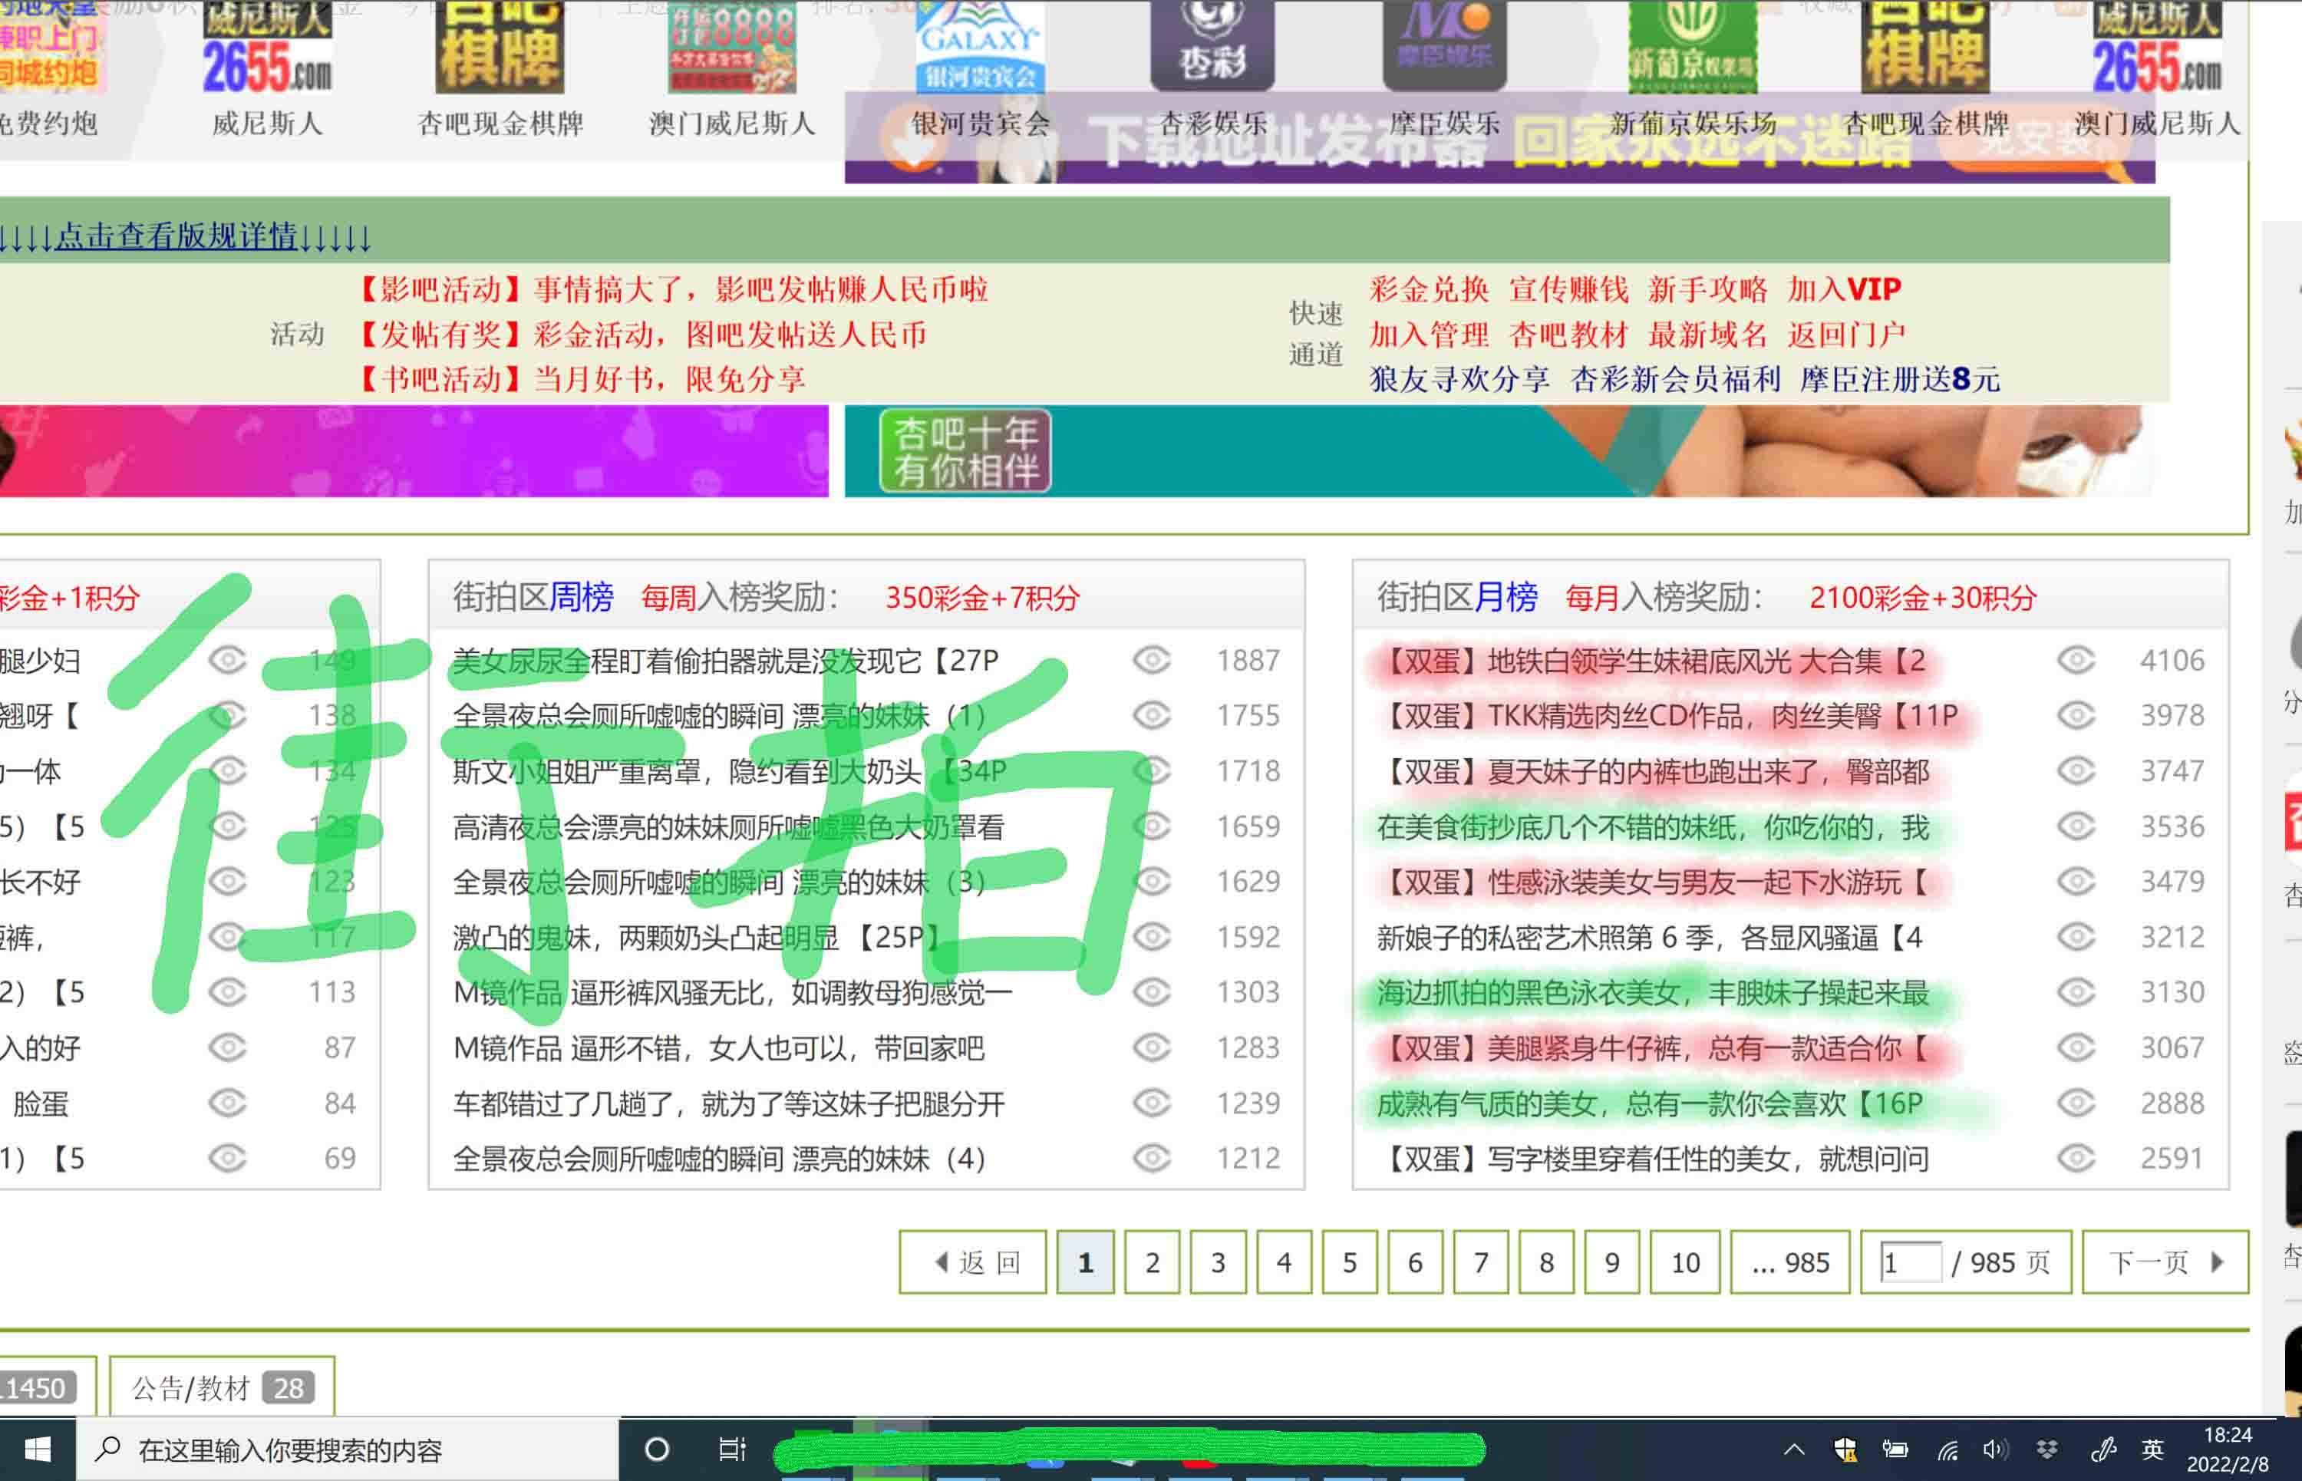The image size is (2302, 1481).
Task: Select page 5 in the pagination
Action: (1349, 1262)
